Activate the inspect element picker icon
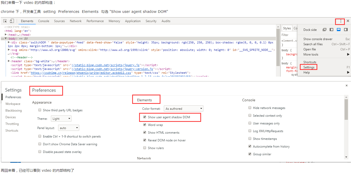This screenshot has height=173, width=351. pos(5,21)
